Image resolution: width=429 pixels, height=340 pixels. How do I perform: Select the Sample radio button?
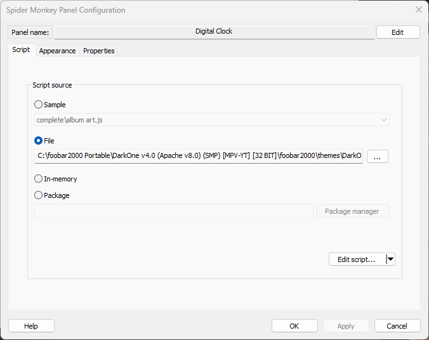[x=38, y=105]
